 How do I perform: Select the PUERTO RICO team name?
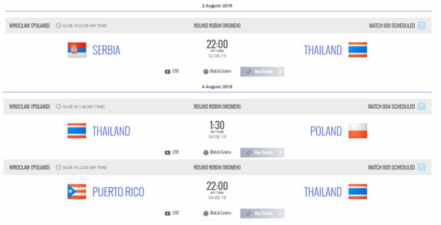(x=118, y=192)
